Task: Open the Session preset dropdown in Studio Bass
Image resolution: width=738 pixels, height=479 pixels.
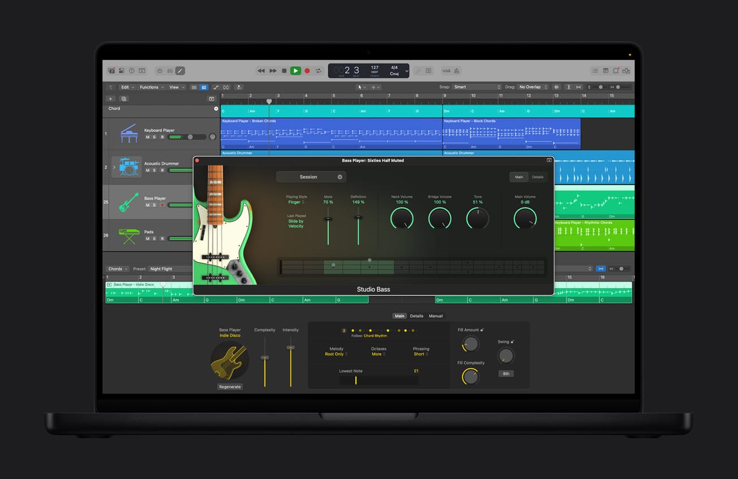Action: tap(311, 177)
